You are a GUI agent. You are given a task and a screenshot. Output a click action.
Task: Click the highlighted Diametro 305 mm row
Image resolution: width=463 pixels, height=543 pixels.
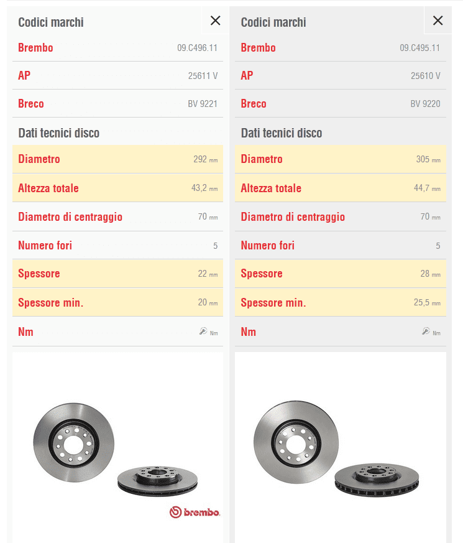pos(341,159)
